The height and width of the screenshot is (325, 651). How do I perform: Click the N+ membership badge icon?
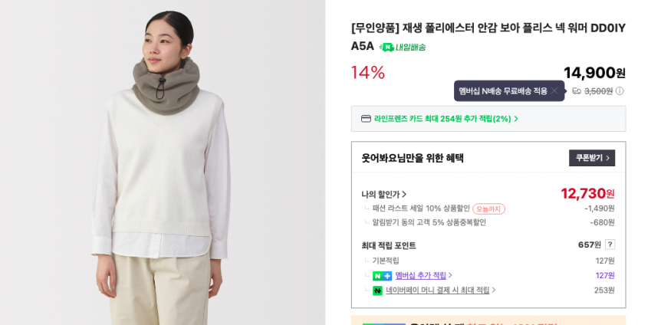point(382,276)
